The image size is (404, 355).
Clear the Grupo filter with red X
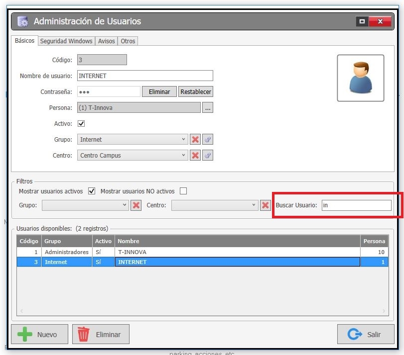[x=136, y=205]
